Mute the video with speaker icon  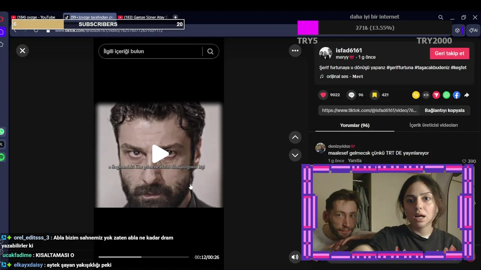(295, 257)
